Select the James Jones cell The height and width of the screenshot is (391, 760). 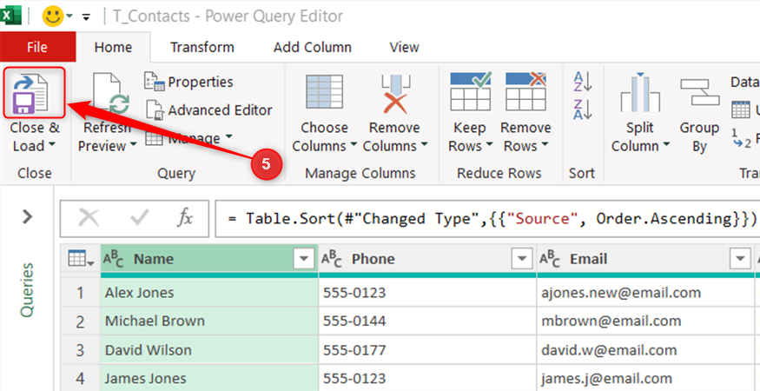pyautogui.click(x=209, y=378)
